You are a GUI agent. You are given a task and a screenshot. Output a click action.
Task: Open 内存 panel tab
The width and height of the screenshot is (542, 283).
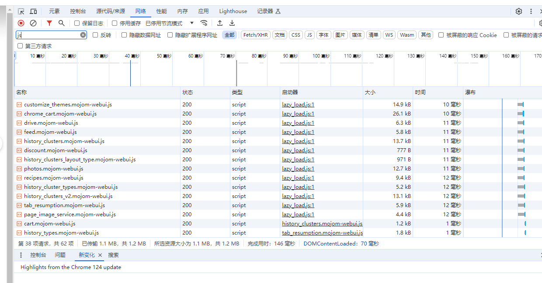182,11
